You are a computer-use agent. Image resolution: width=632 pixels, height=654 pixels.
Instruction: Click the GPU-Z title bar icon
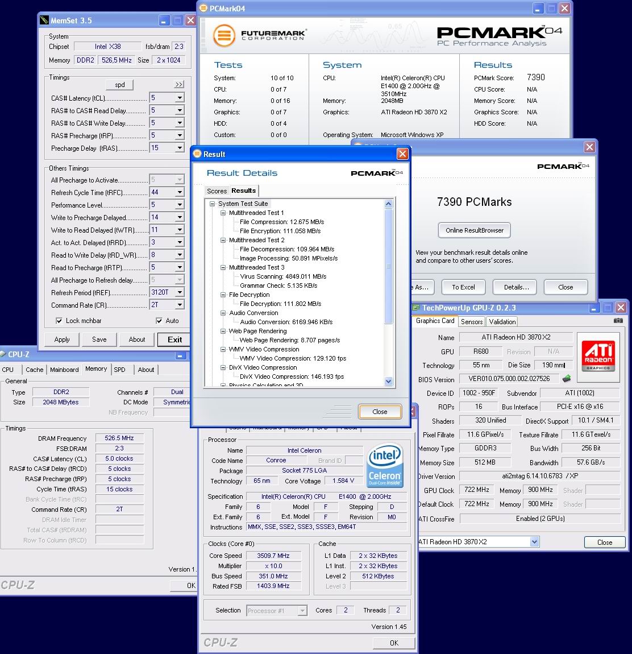tap(416, 308)
